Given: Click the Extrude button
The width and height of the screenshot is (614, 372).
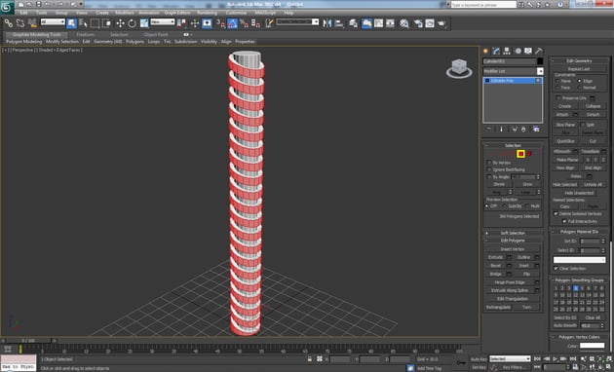Looking at the screenshot, I should (495, 257).
